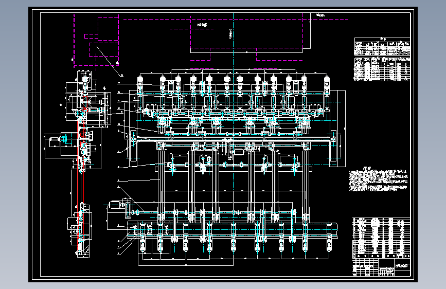Click the parts list table above the title block
Image resolution: width=446 pixels, height=289 pixels.
pos(381,238)
